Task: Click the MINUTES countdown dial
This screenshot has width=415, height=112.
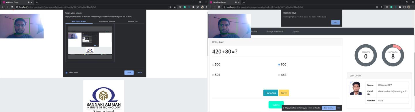Action: [366, 55]
